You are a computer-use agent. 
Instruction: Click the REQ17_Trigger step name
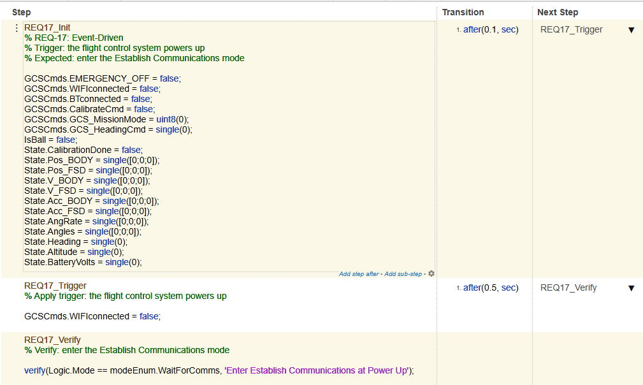[x=55, y=286]
